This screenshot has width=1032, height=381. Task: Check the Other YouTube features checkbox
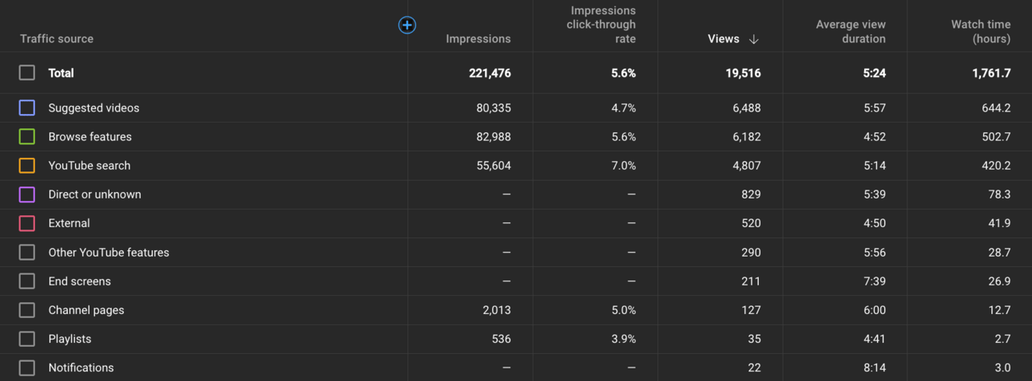pos(27,252)
